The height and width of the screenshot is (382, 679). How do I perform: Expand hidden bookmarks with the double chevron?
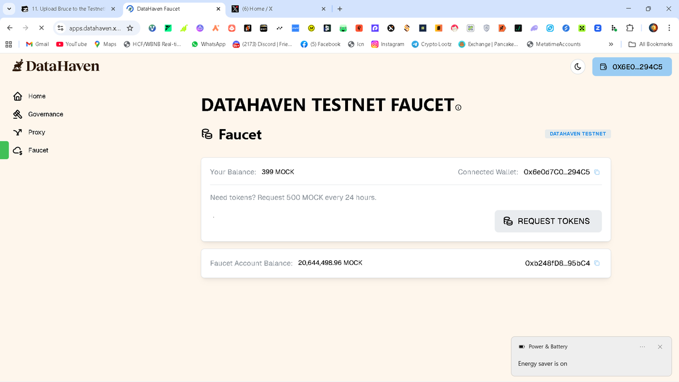point(611,43)
